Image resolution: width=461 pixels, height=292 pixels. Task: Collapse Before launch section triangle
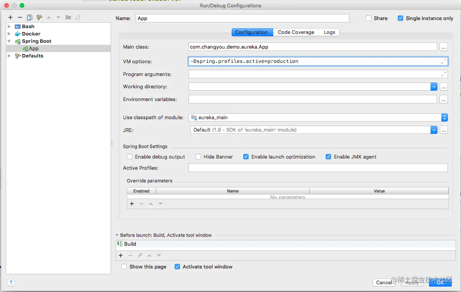117,235
